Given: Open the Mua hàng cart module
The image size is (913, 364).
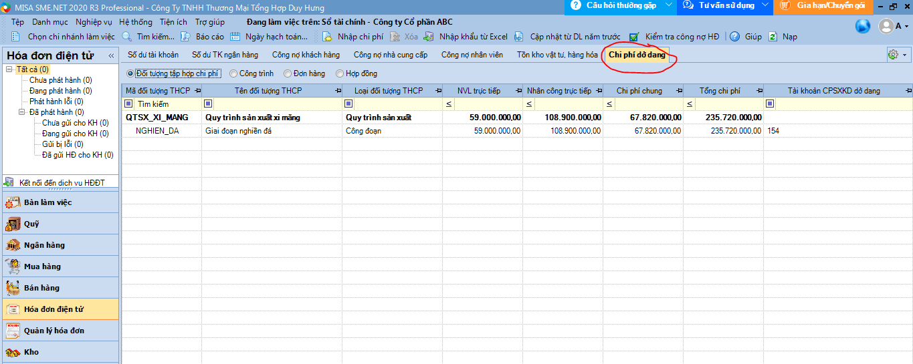Looking at the screenshot, I should point(13,266).
